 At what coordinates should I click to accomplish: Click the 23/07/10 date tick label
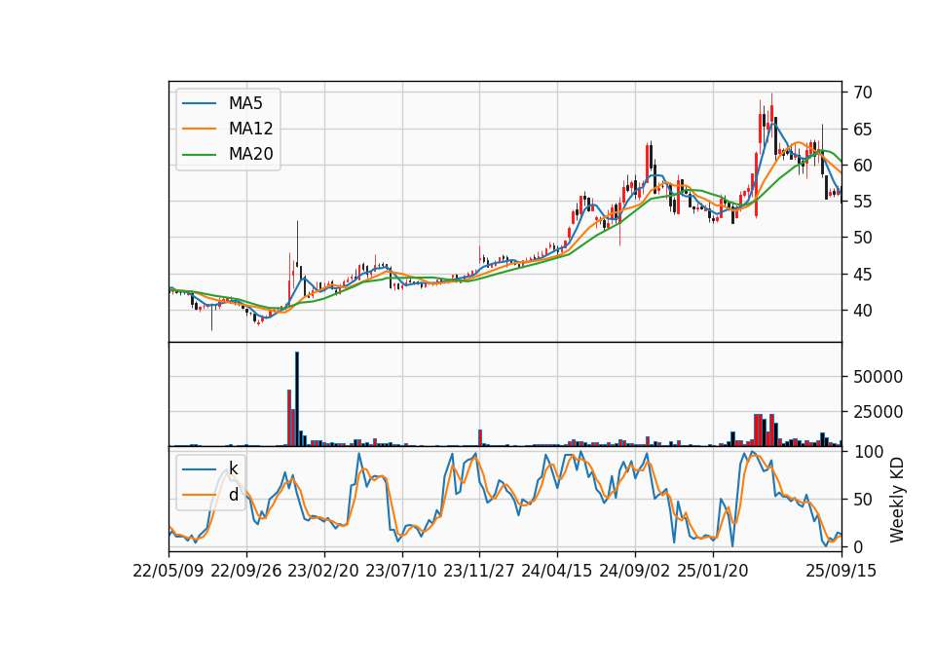click(401, 571)
